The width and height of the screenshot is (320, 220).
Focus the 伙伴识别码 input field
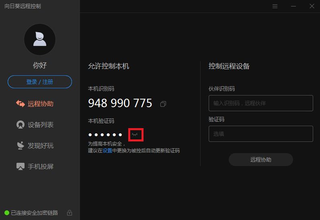(x=261, y=103)
